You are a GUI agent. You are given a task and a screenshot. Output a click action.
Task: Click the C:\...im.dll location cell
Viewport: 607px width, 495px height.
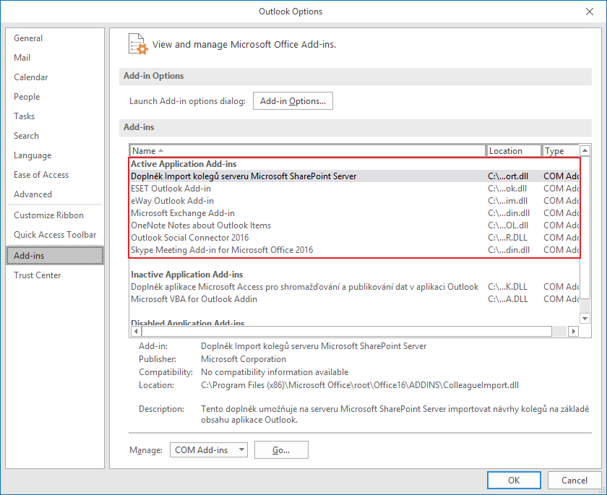(507, 201)
